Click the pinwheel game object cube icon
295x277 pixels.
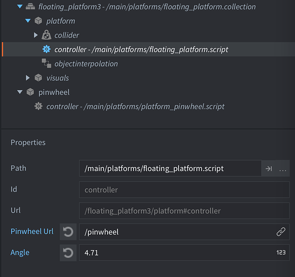click(x=30, y=92)
